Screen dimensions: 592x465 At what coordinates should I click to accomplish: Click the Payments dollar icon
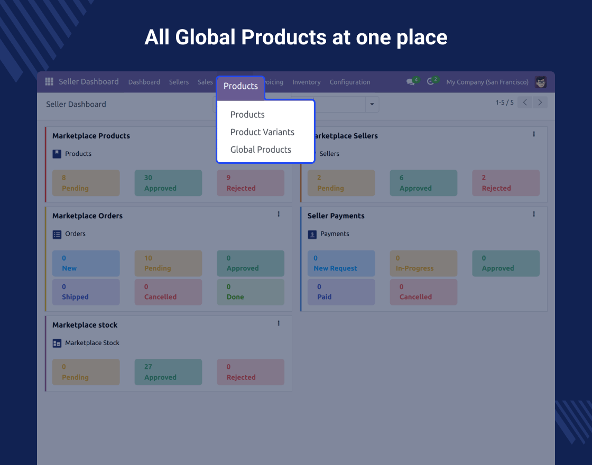[312, 235]
